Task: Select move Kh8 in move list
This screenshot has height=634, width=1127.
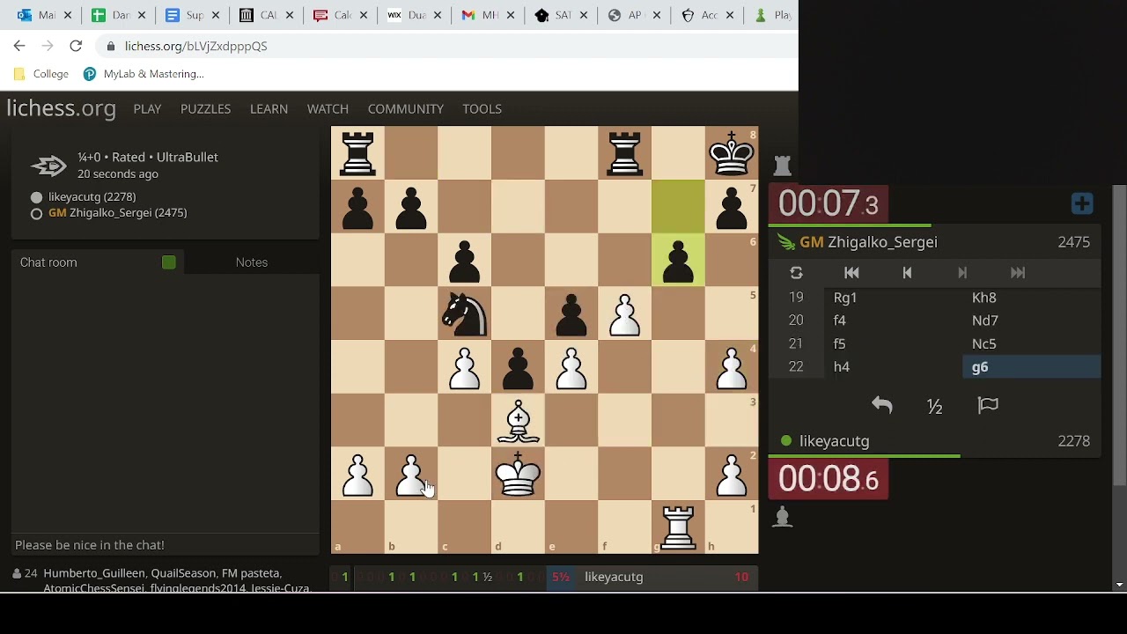Action: tap(1032, 298)
